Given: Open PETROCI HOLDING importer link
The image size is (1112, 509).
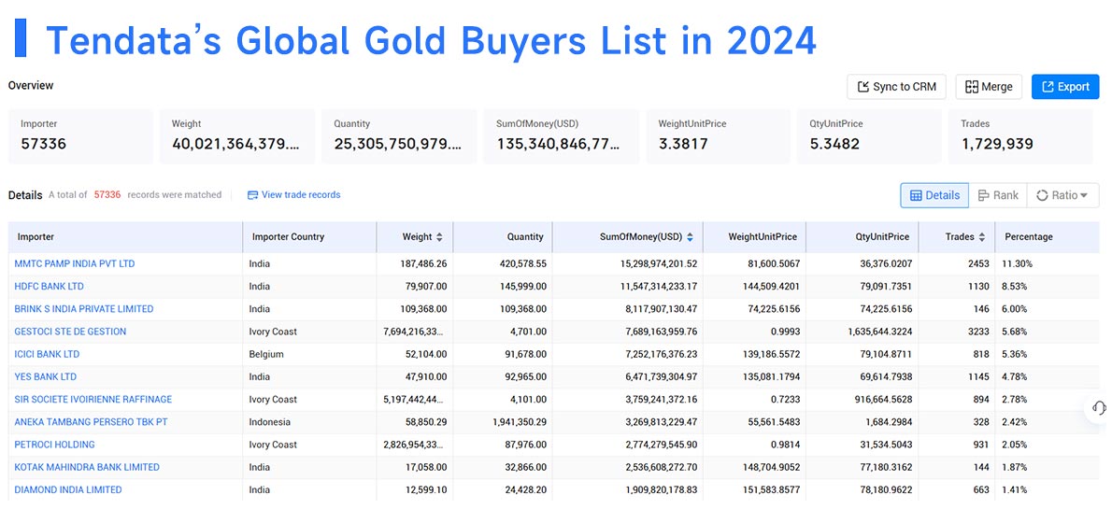Looking at the screenshot, I should (54, 445).
